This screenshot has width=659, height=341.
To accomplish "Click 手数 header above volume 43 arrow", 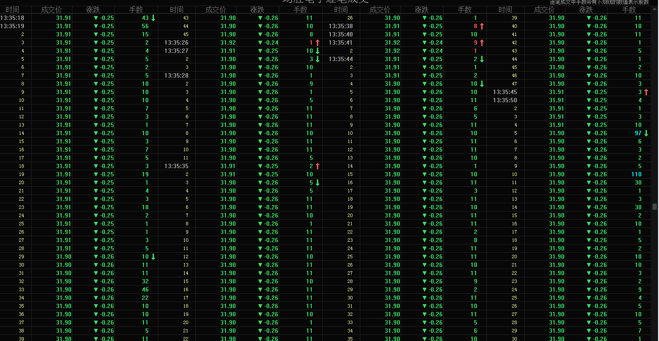I will coord(136,10).
